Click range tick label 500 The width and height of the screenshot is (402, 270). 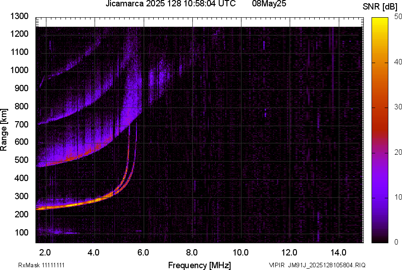coord(21,160)
